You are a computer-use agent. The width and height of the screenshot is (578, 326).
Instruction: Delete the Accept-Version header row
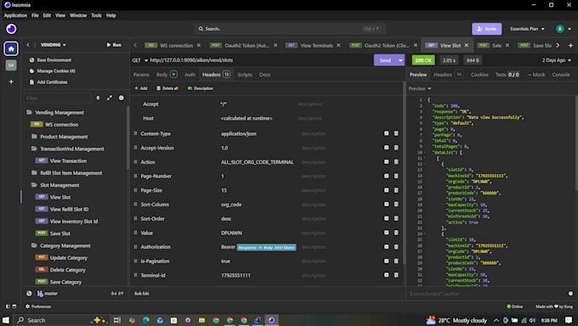coord(396,148)
